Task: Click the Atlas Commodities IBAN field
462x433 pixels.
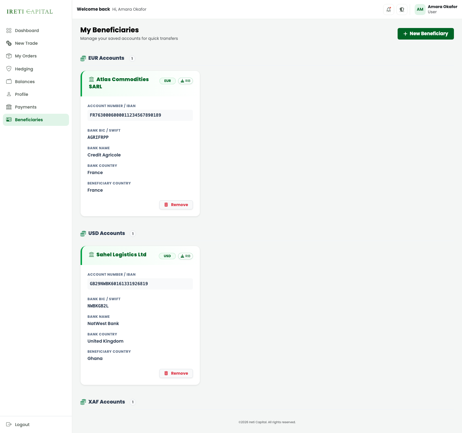Action: pos(140,115)
